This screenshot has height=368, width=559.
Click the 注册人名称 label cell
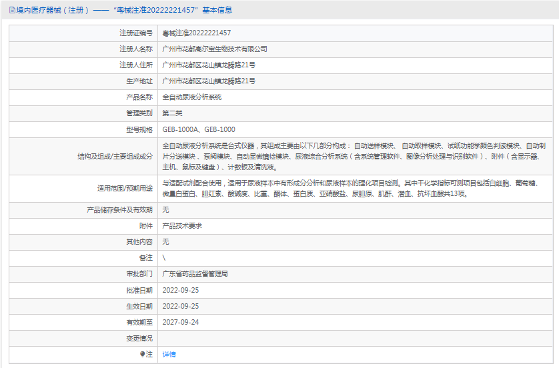[83, 49]
